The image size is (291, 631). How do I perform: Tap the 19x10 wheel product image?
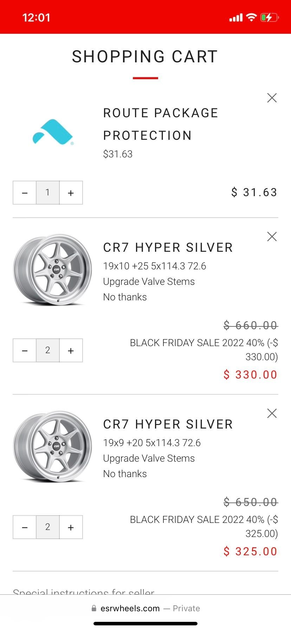click(53, 269)
